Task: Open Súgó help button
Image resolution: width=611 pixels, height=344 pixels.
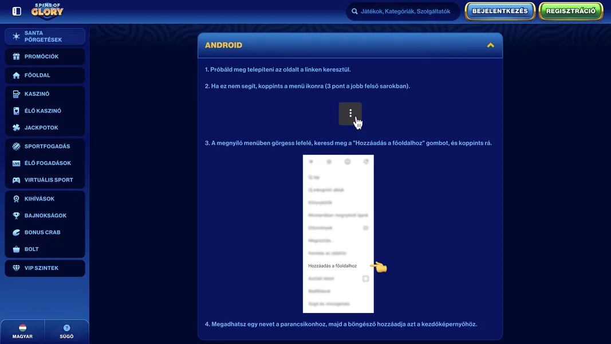Action: 67,332
